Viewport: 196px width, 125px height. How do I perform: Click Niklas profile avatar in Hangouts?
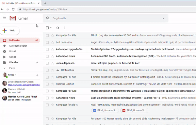point(5,75)
